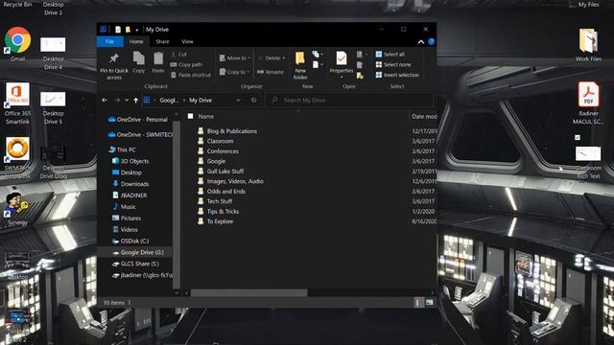Click the Cut command
Image resolution: width=614 pixels, height=345 pixels.
179,55
